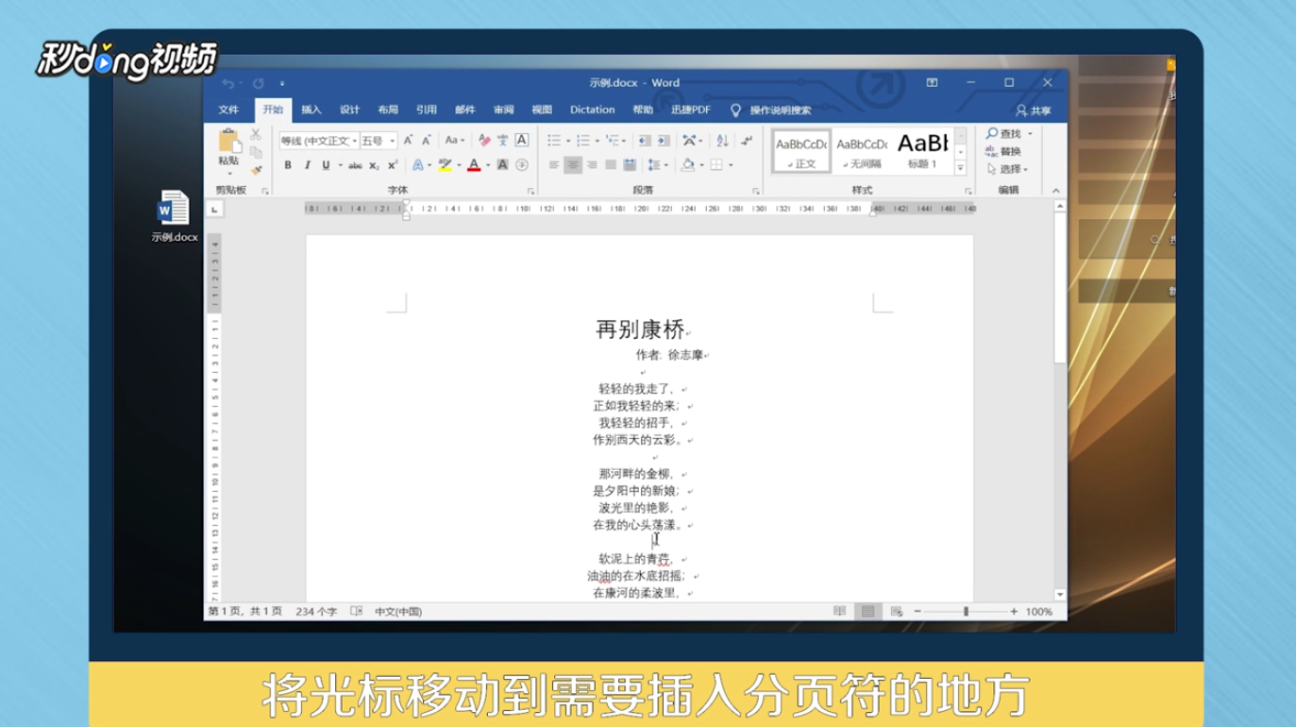Click the 示例.docx desktop file icon
The image size is (1296, 727).
tap(174, 216)
